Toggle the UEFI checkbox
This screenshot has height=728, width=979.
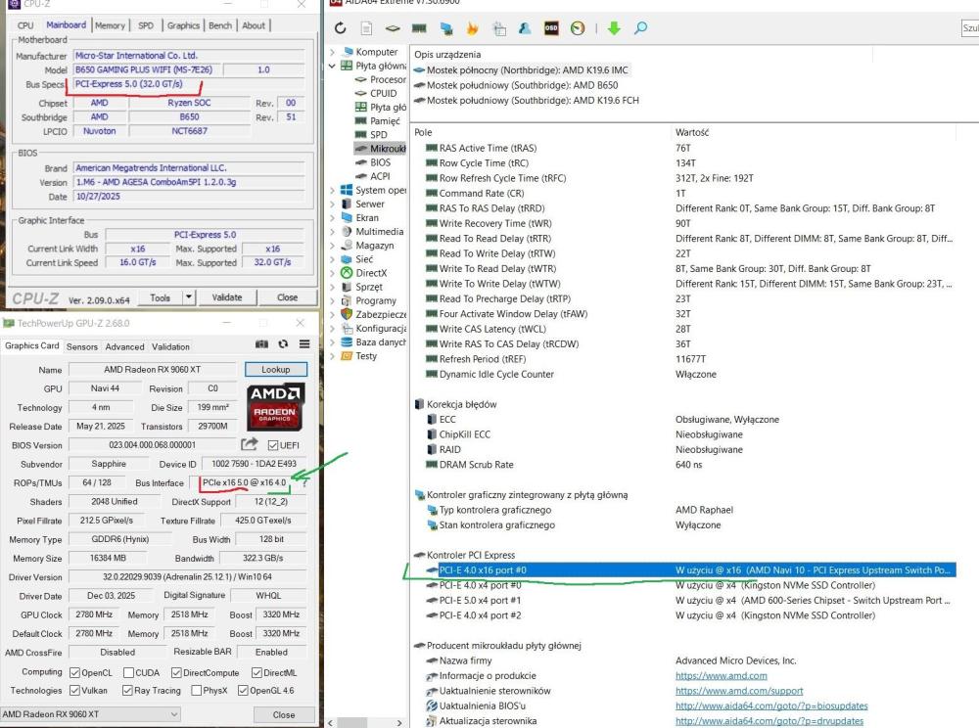(x=273, y=445)
